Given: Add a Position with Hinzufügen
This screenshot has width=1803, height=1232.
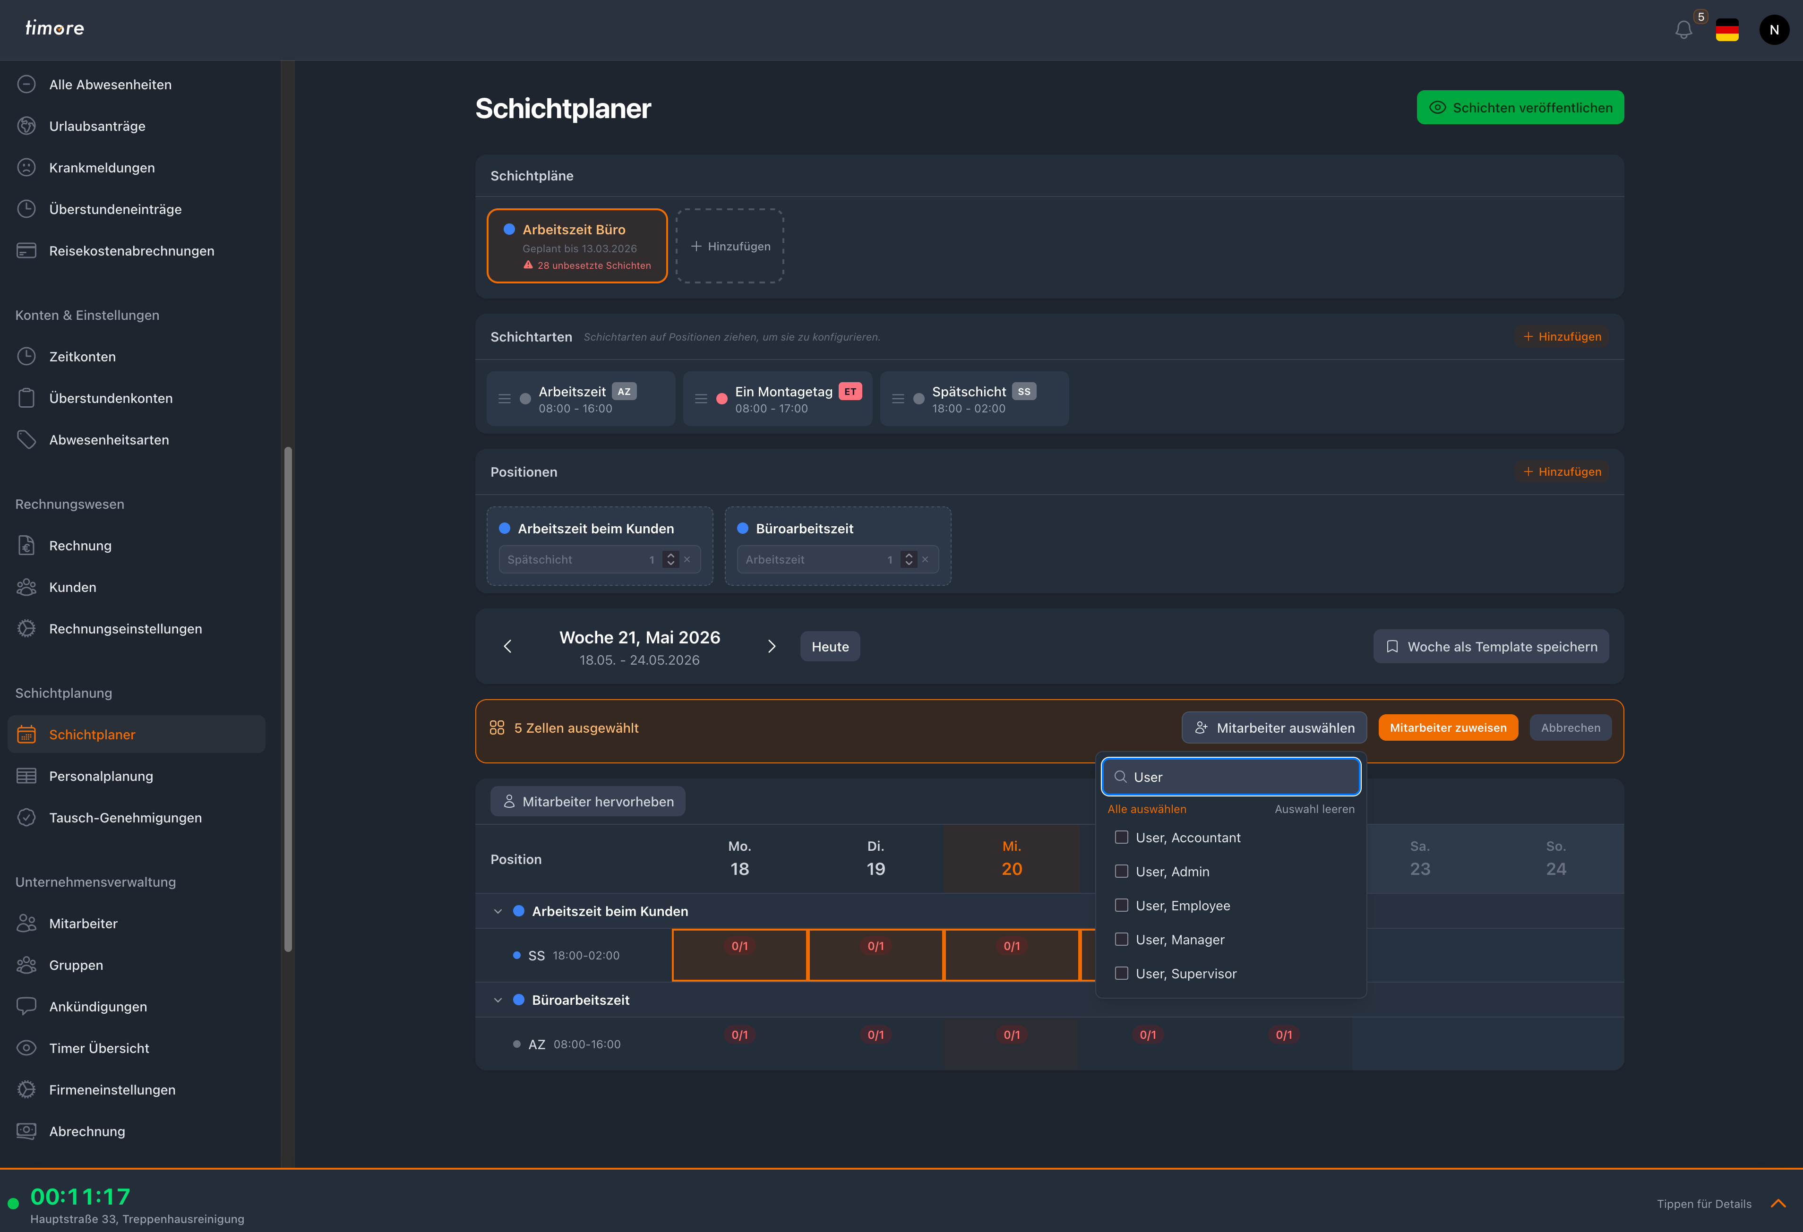Looking at the screenshot, I should tap(1562, 472).
